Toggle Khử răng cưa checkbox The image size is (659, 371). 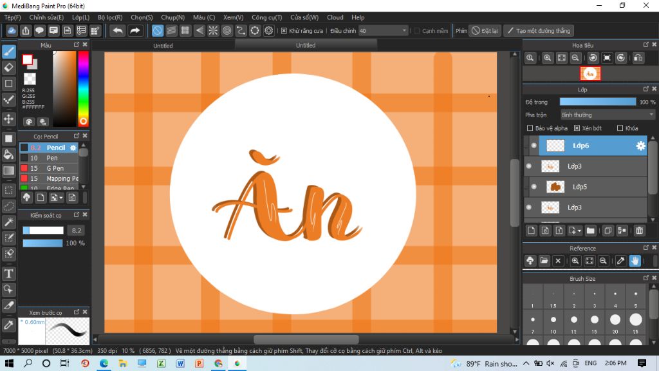[284, 31]
